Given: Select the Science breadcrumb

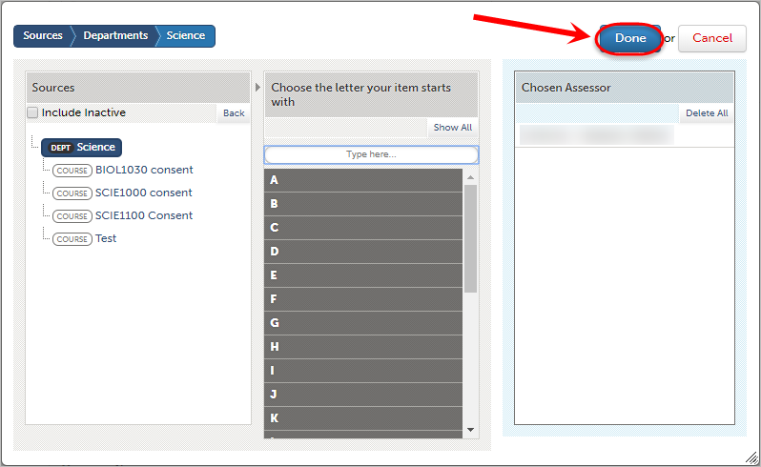Looking at the screenshot, I should click(x=186, y=36).
